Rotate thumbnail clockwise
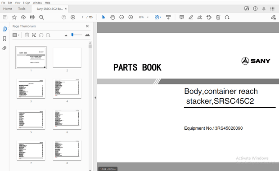 [48, 35]
